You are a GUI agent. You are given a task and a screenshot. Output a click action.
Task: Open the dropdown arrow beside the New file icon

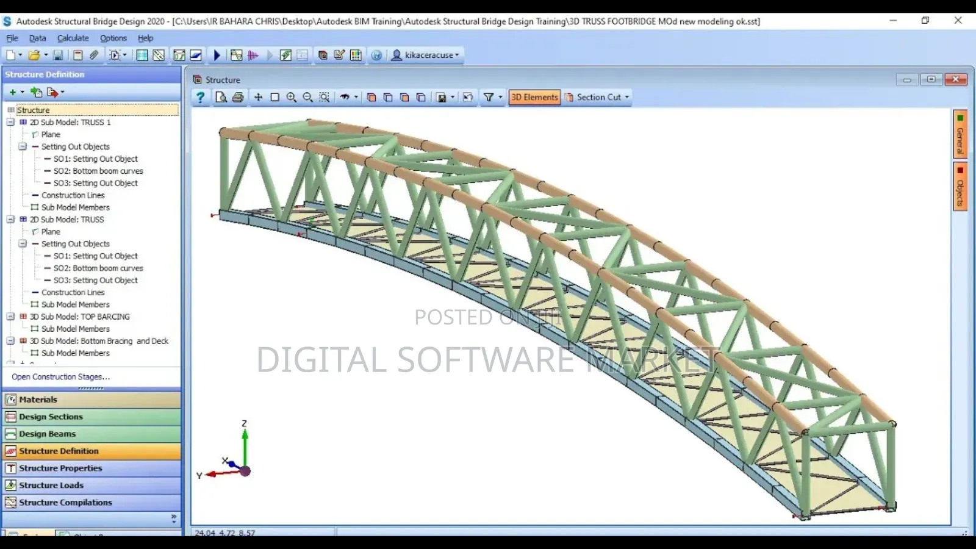[20, 55]
